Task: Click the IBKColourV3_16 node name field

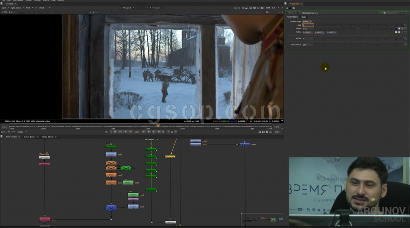Action: (x=340, y=13)
